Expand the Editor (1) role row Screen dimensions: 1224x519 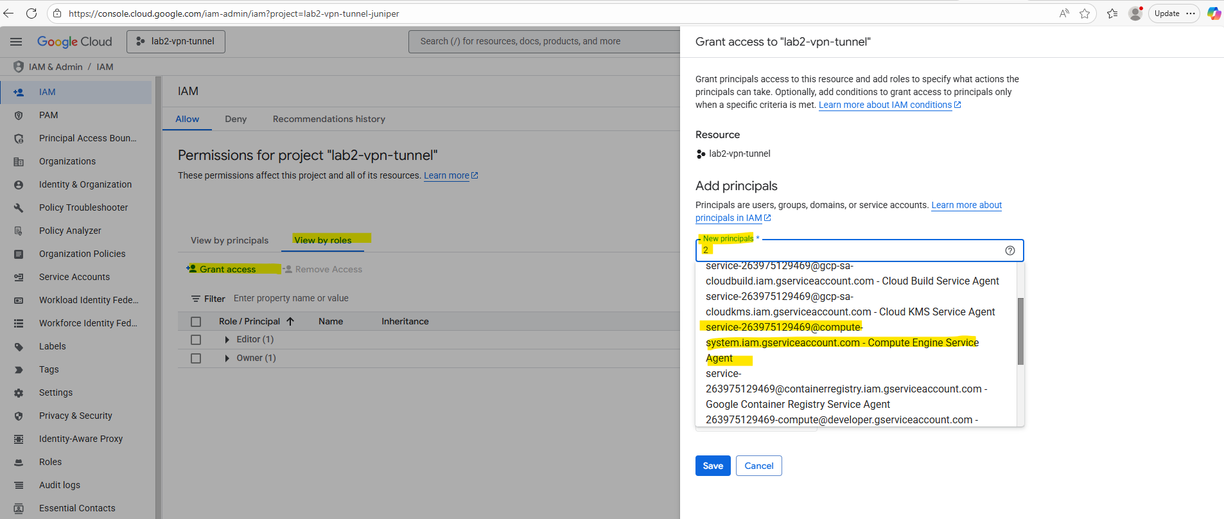click(x=227, y=340)
